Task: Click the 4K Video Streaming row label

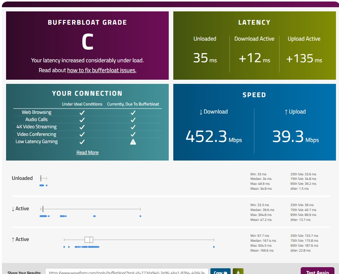Action: click(x=36, y=127)
